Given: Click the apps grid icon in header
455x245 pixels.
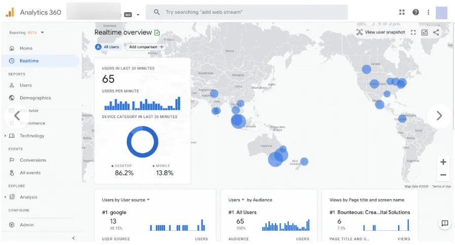Looking at the screenshot, I should 402,12.
